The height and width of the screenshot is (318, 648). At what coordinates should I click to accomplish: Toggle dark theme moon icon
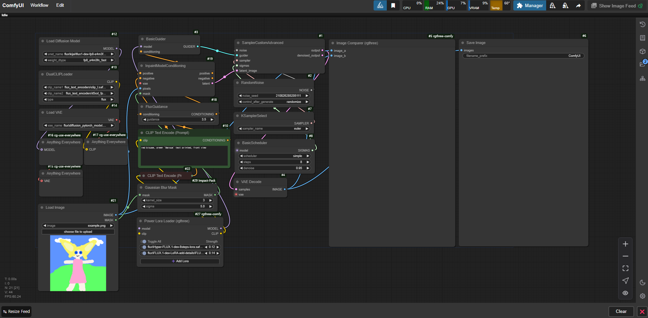pos(642,282)
